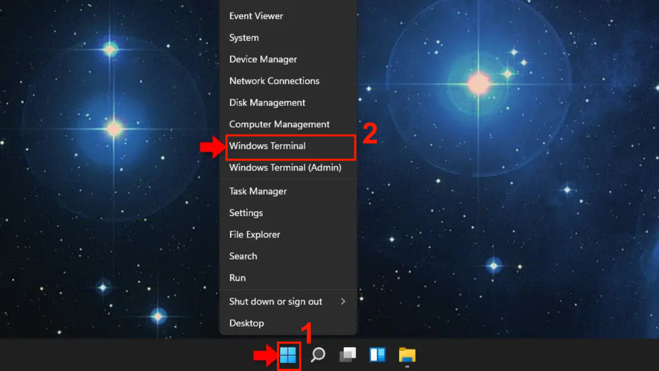Choose Disk Management

[288, 103]
